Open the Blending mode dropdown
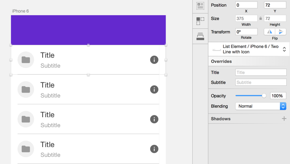The width and height of the screenshot is (290, 164). 261,106
